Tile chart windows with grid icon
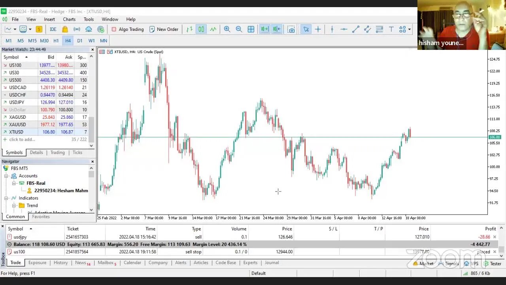The width and height of the screenshot is (506, 285). click(x=251, y=29)
